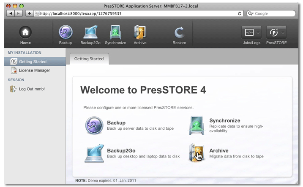Screen dimensions: 303x187
Task: Click the browser address URL field
Action: (x=135, y=13)
